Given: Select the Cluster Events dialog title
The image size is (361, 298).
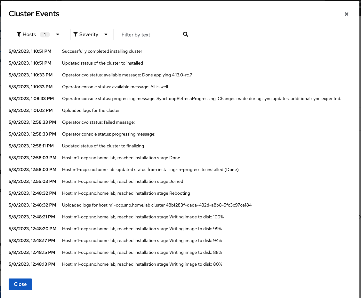Looking at the screenshot, I should tap(34, 14).
